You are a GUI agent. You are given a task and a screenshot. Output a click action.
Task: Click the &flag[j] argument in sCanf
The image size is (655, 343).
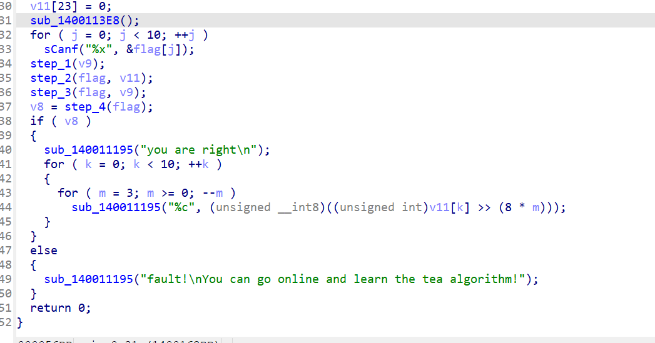click(154, 49)
